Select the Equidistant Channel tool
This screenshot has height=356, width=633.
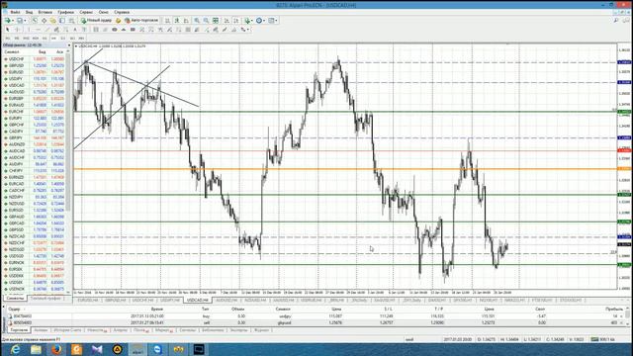point(56,30)
